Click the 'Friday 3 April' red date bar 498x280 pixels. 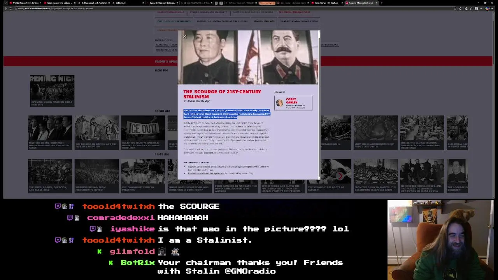click(x=247, y=61)
